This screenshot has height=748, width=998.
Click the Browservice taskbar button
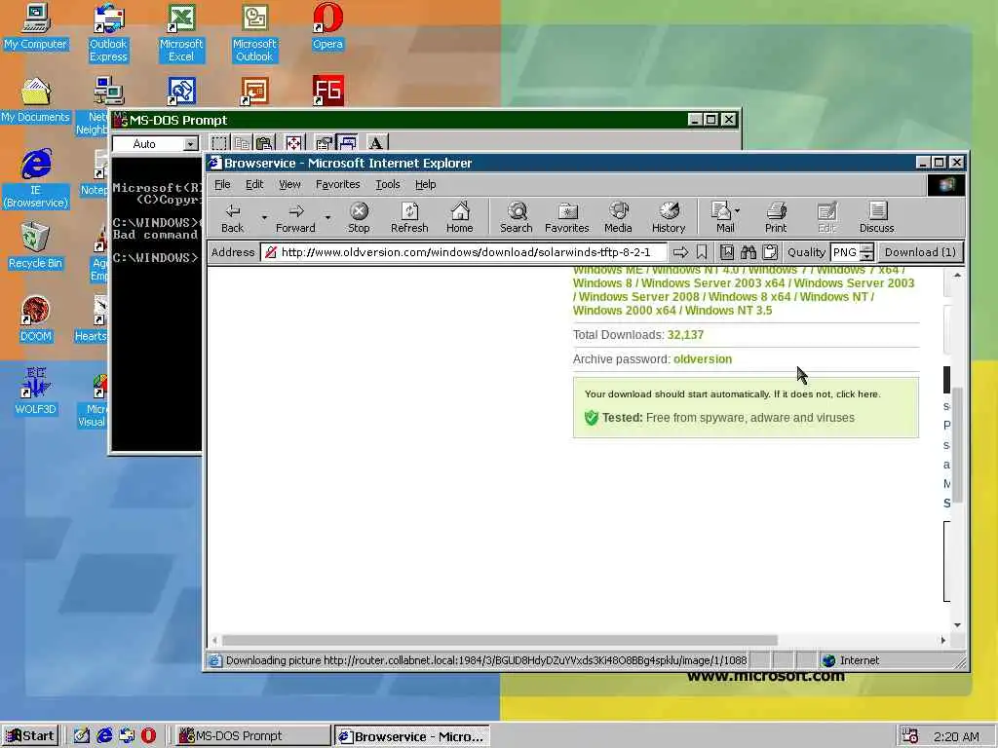point(412,736)
